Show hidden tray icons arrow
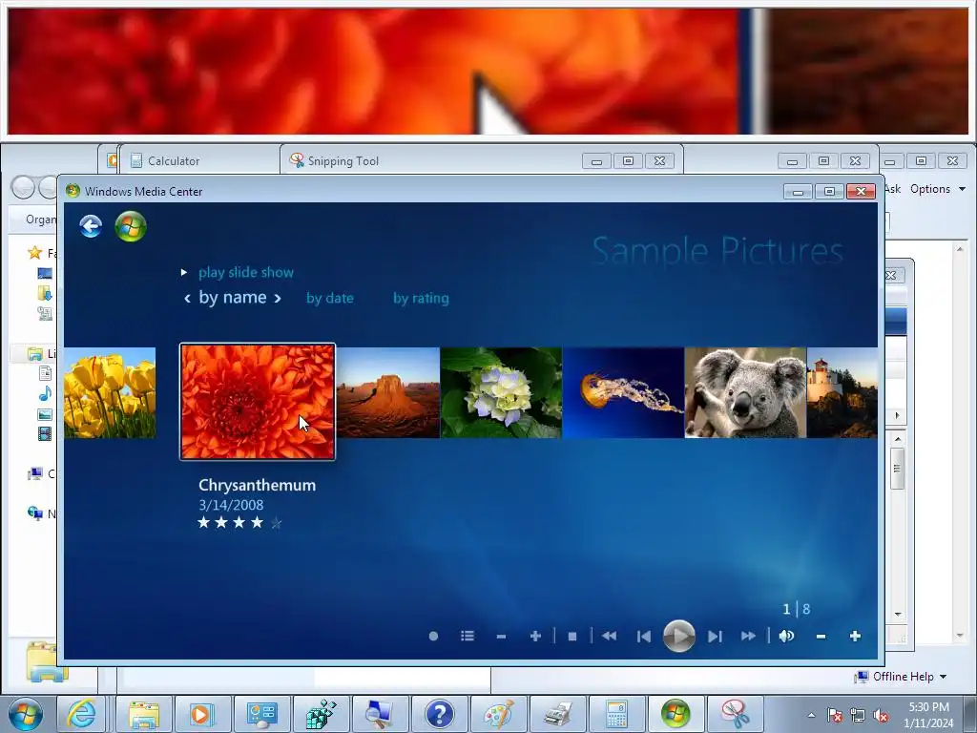The image size is (977, 733). 811,715
